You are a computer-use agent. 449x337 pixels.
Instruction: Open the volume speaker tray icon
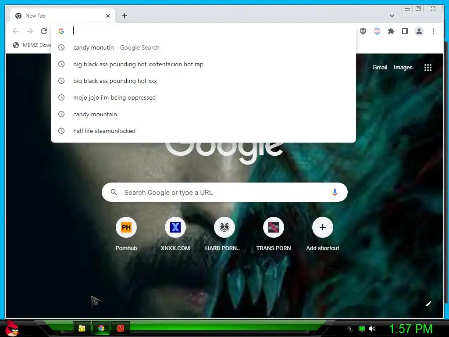tap(372, 329)
